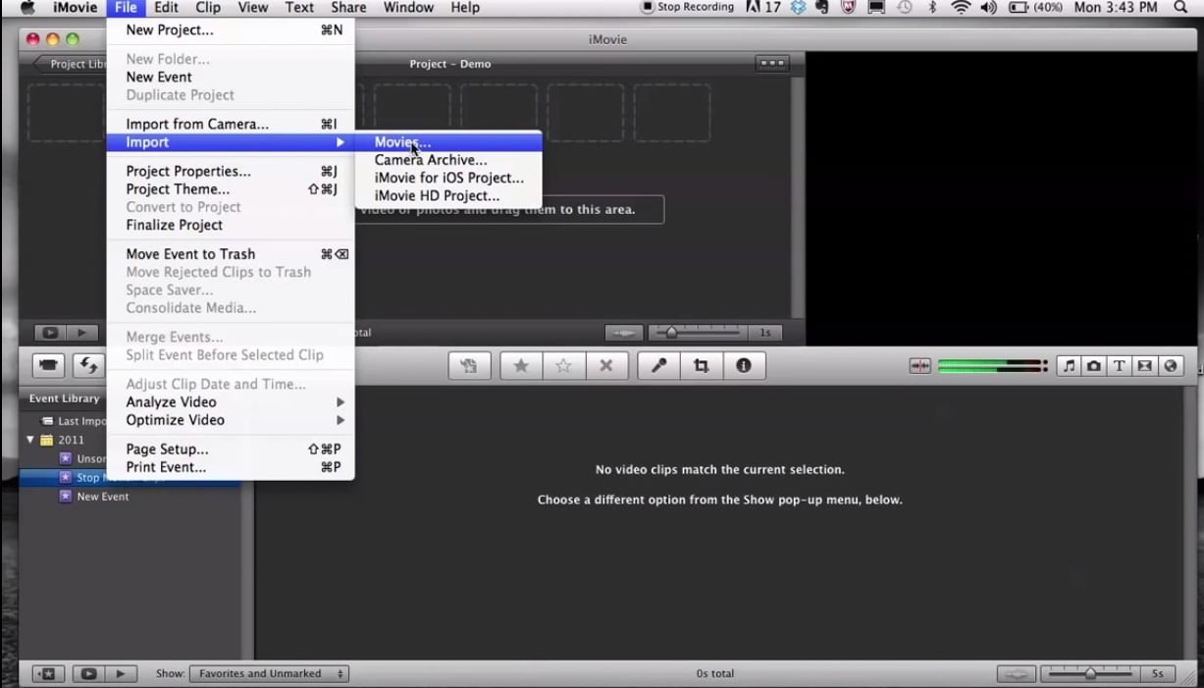This screenshot has width=1204, height=688.
Task: Select the Crop tool in the toolbar
Action: click(701, 365)
